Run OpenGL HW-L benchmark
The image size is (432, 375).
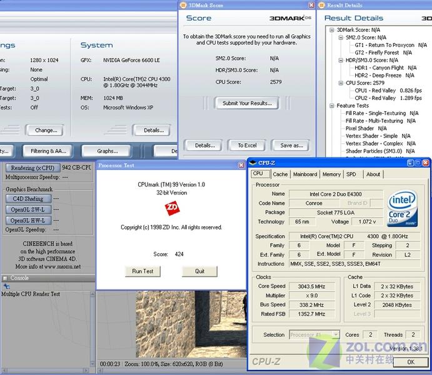pos(28,221)
